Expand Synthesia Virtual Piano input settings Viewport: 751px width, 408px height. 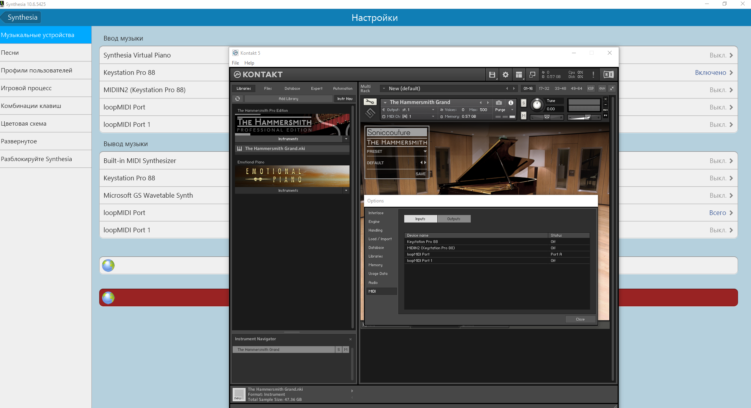click(x=731, y=56)
